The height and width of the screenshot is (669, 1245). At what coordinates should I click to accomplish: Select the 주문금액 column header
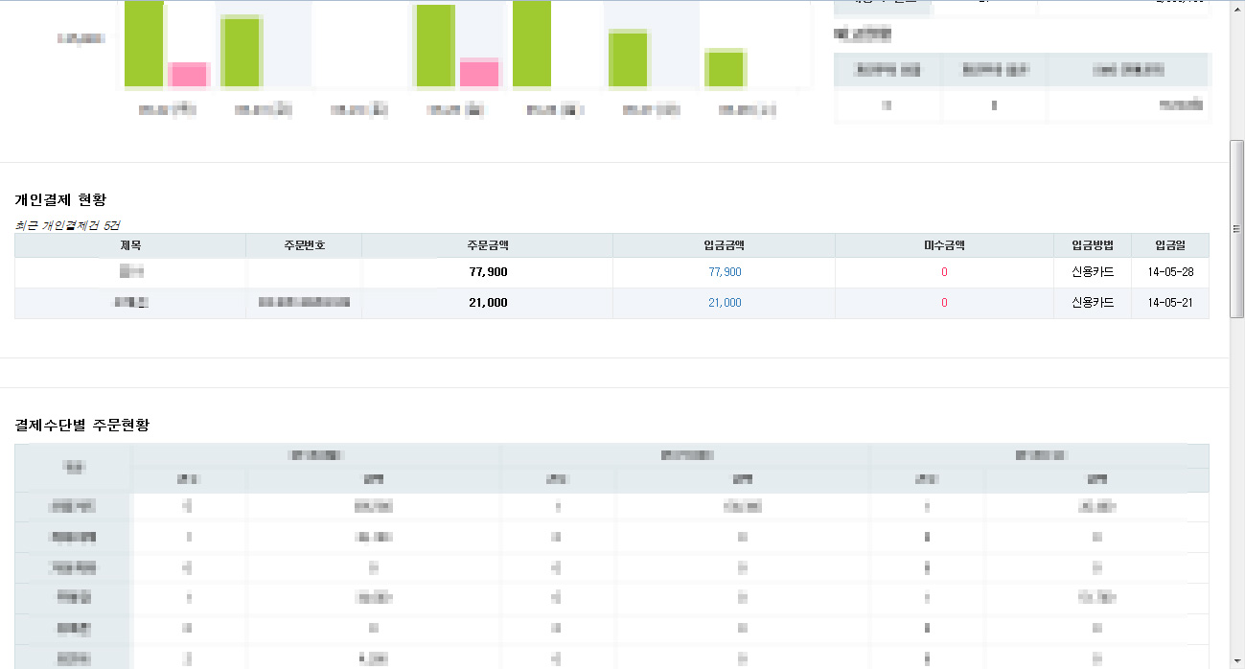pyautogui.click(x=487, y=245)
